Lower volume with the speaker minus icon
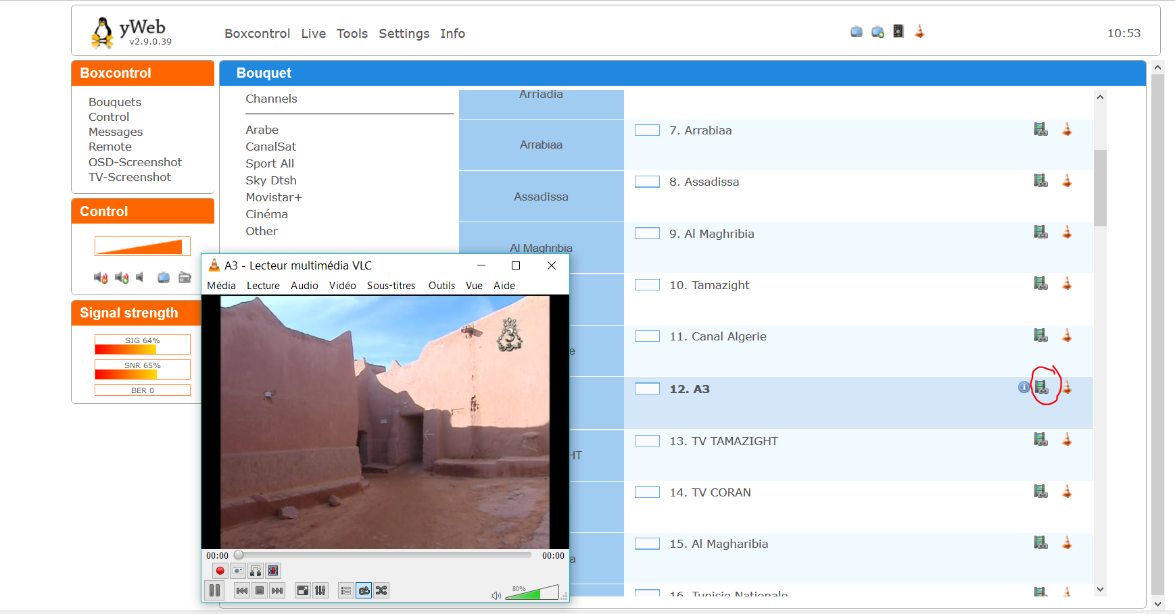Viewport: 1175px width, 614px height. (x=101, y=278)
